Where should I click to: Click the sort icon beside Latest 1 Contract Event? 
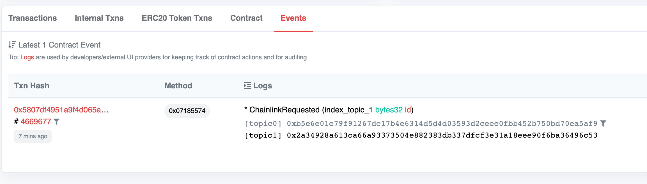12,45
